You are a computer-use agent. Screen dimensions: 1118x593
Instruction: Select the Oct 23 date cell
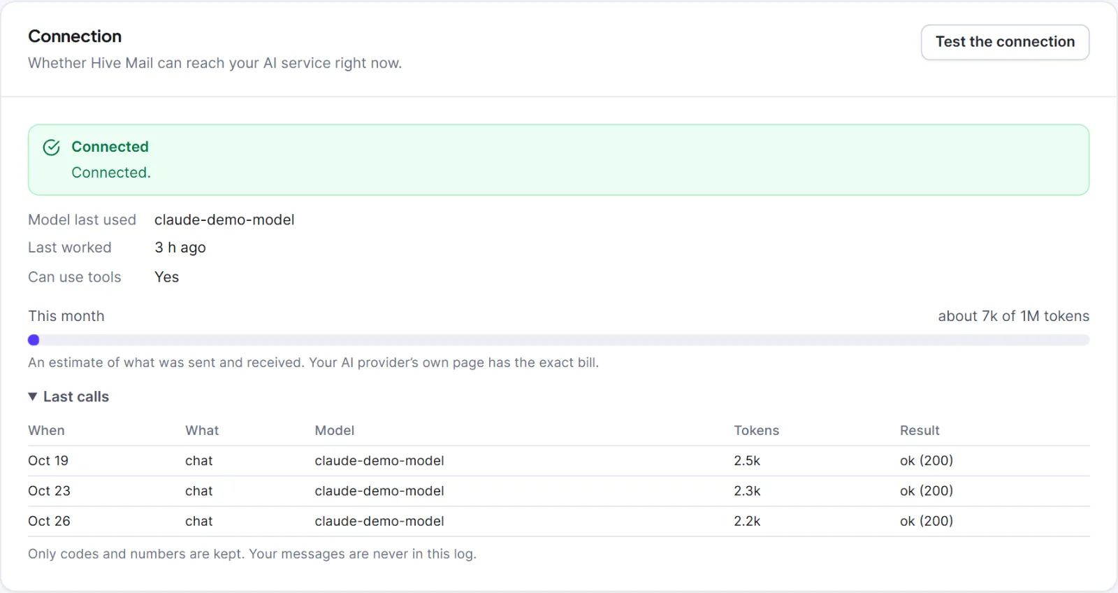49,491
